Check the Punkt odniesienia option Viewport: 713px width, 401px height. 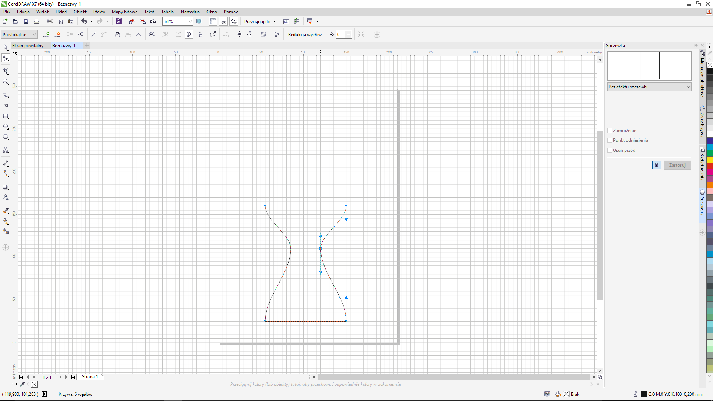(609, 140)
